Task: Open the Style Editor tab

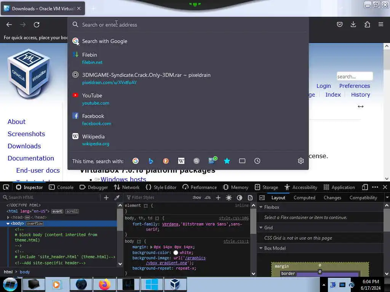Action: (x=161, y=187)
